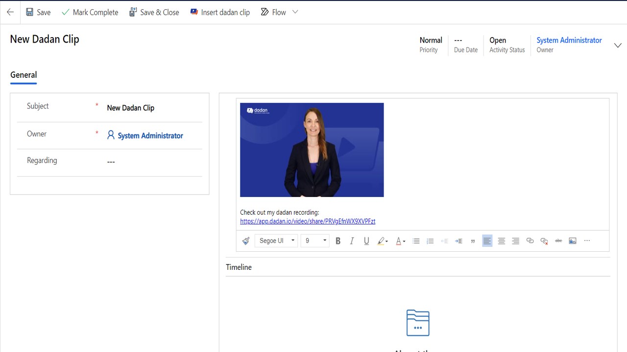Insert a dadan clip
This screenshot has height=352, width=627.
pyautogui.click(x=220, y=12)
